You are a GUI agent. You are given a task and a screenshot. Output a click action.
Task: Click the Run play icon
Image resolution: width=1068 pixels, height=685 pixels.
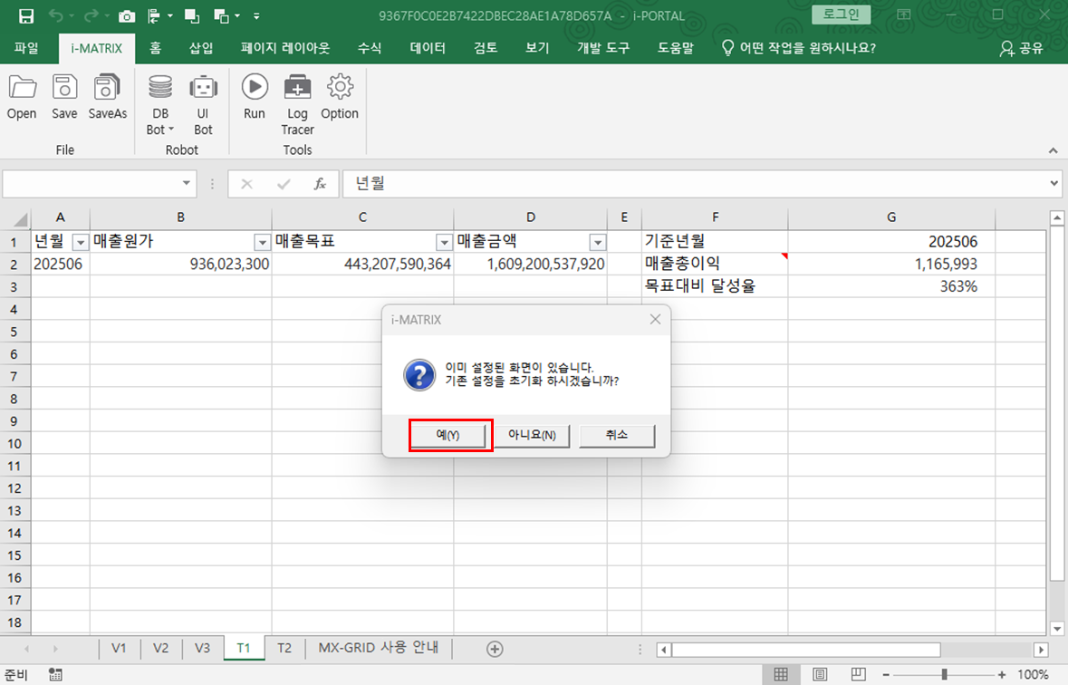coord(255,88)
